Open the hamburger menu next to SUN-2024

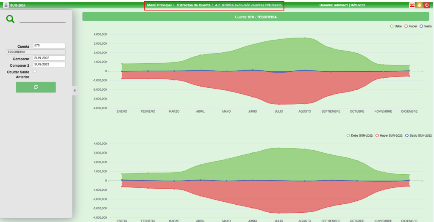[6, 5]
